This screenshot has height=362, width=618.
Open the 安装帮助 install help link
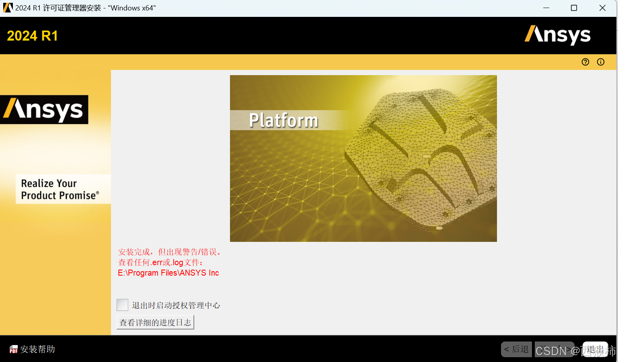coord(37,349)
